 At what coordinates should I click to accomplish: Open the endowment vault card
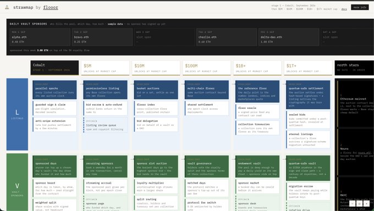coord(257,166)
